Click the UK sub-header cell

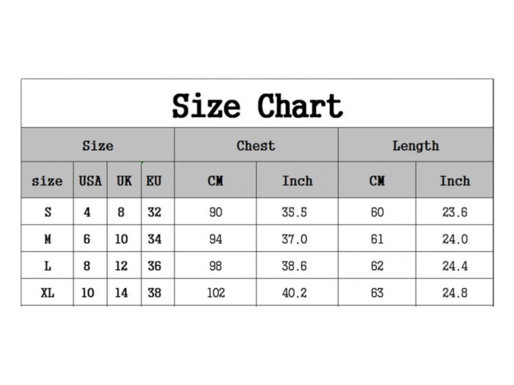point(124,180)
